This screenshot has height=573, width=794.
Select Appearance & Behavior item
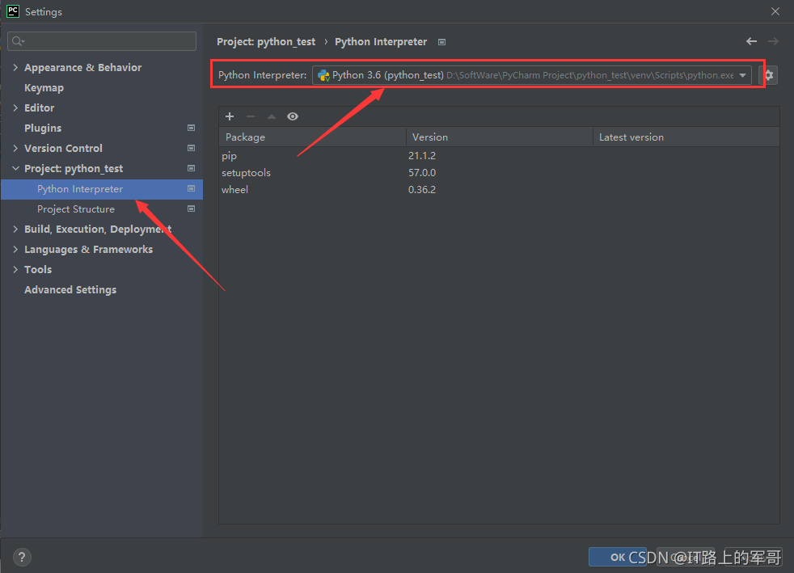tap(83, 67)
